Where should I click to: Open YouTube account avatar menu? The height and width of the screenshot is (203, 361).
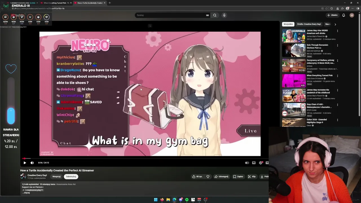(352, 15)
